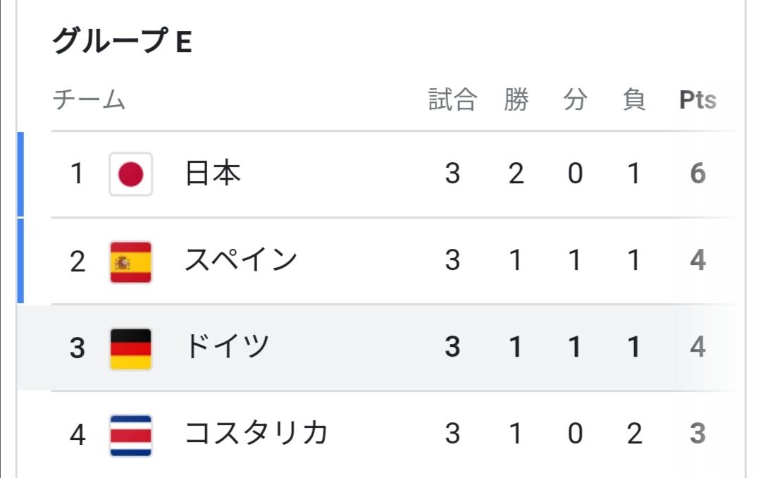Select the コスタリカ team name
The height and width of the screenshot is (478, 761).
pyautogui.click(x=256, y=433)
